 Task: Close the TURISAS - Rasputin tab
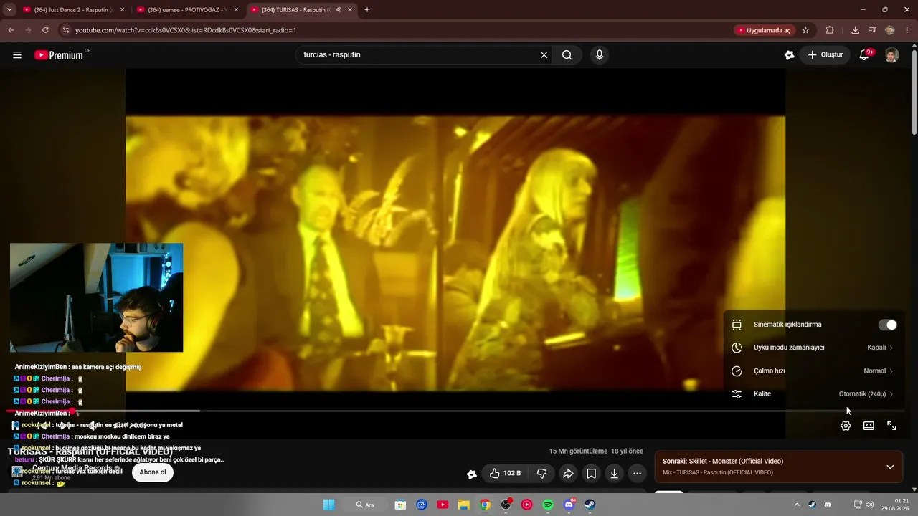pyautogui.click(x=351, y=10)
